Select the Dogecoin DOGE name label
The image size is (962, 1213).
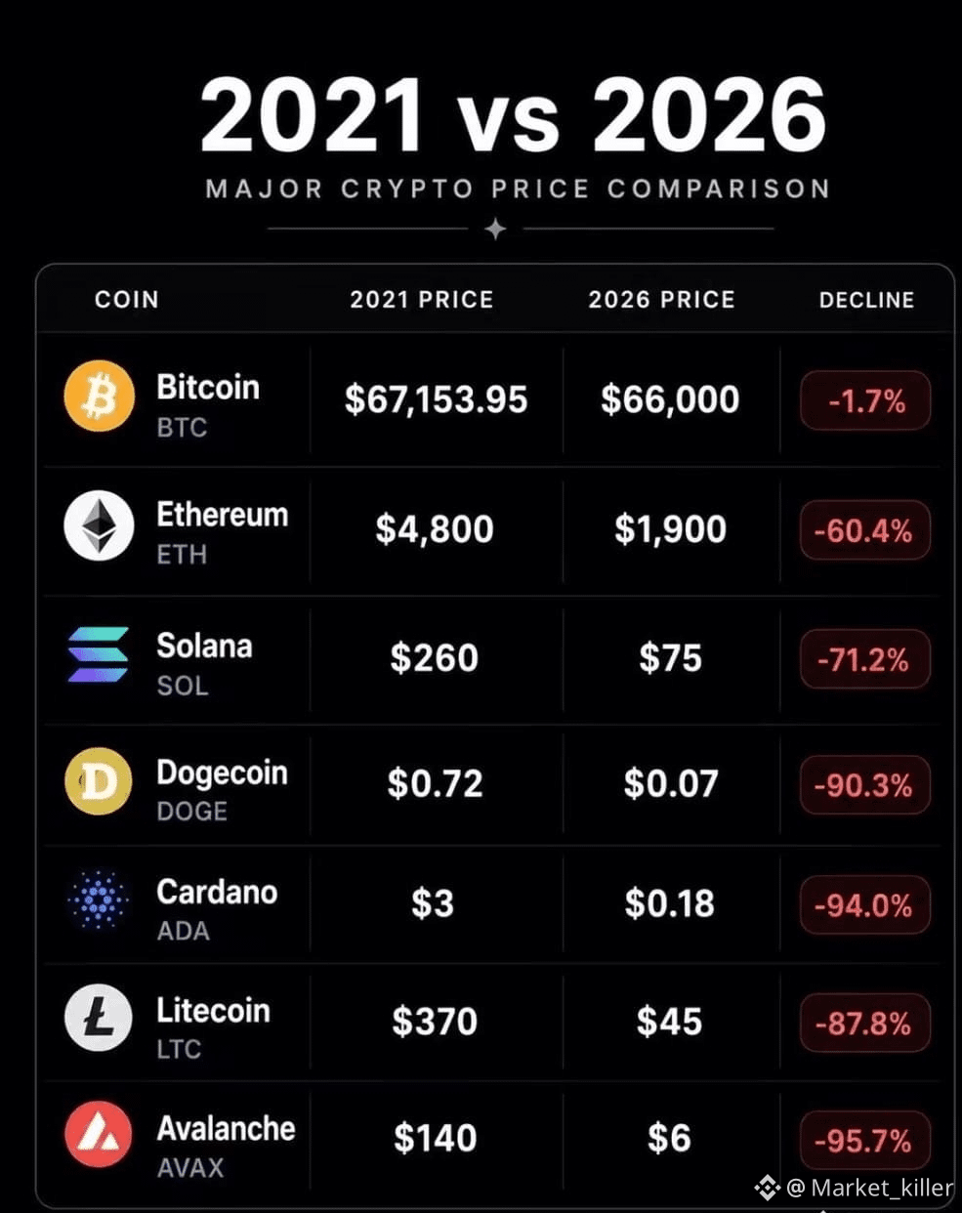222,790
